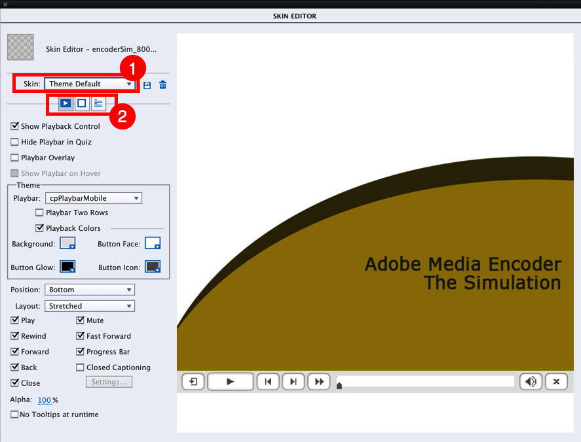The image size is (581, 442).
Task: Delete the skin using the trash icon
Action: [162, 85]
